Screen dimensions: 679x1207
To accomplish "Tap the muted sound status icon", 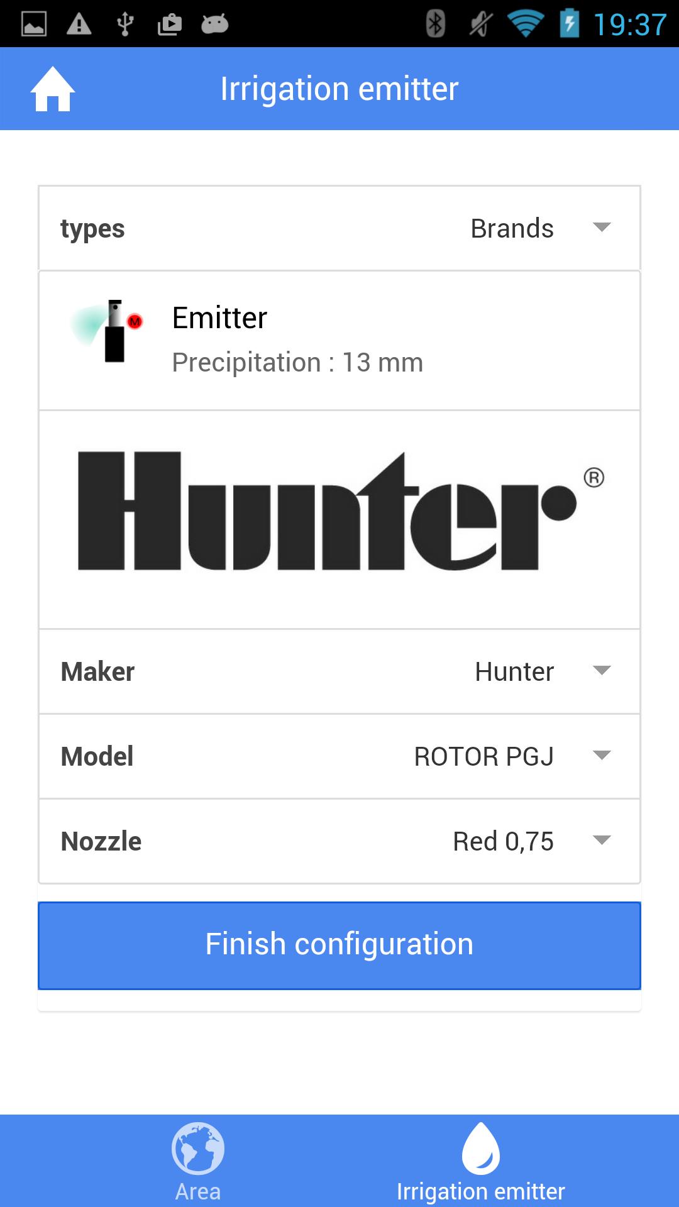I will click(x=481, y=24).
